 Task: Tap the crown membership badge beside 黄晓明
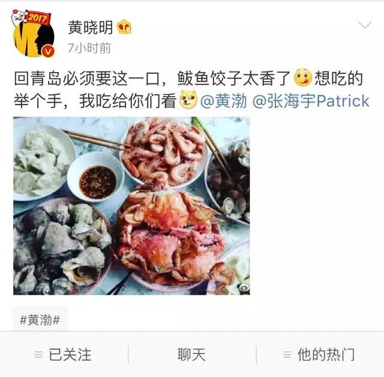pyautogui.click(x=124, y=27)
